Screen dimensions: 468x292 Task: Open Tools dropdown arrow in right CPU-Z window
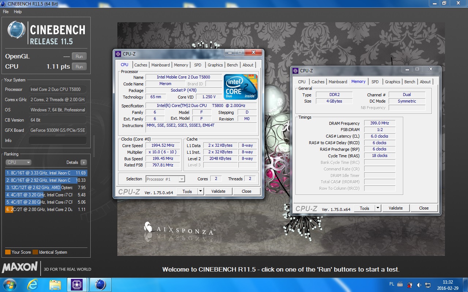point(378,208)
